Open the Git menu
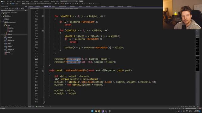The width and height of the screenshot is (202, 113). point(15,1)
